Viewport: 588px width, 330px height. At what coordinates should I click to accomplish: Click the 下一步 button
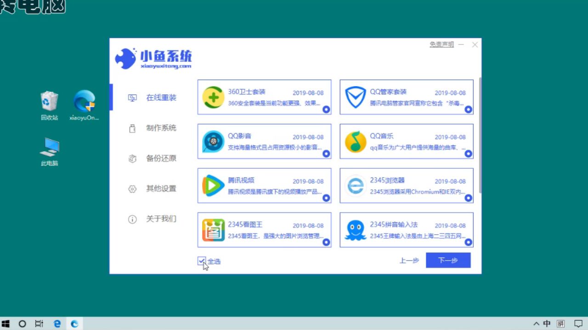coord(448,260)
